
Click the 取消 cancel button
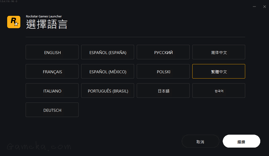[200, 142]
